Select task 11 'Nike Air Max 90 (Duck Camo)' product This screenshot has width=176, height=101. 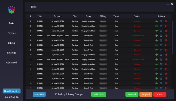coord(57,59)
